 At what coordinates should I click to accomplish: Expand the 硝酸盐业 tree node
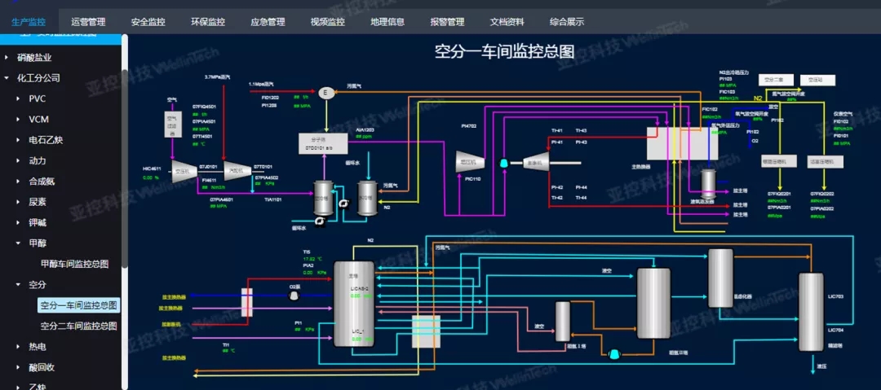[7, 57]
